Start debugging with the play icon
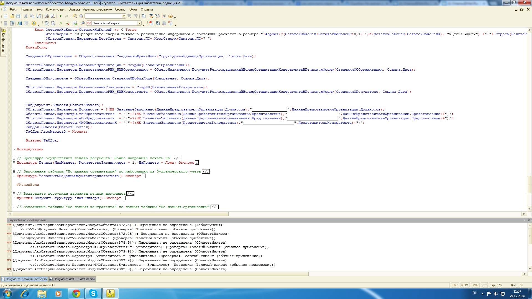 34,23
